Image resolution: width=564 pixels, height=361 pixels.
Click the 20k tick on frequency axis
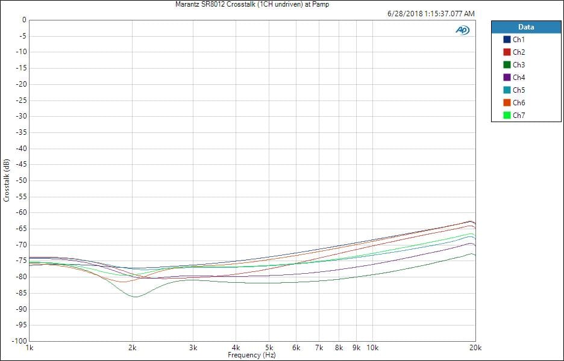[475, 348]
